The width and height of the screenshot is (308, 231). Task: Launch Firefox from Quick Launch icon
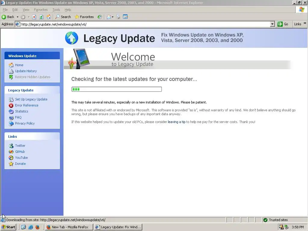point(37,227)
